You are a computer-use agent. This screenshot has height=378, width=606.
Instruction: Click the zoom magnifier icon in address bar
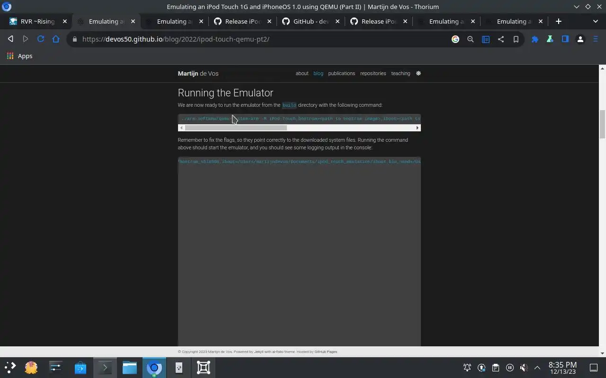click(471, 39)
